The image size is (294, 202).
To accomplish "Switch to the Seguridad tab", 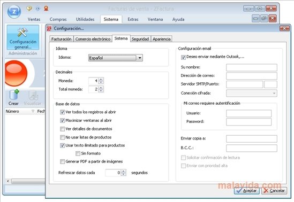I will [140, 39].
